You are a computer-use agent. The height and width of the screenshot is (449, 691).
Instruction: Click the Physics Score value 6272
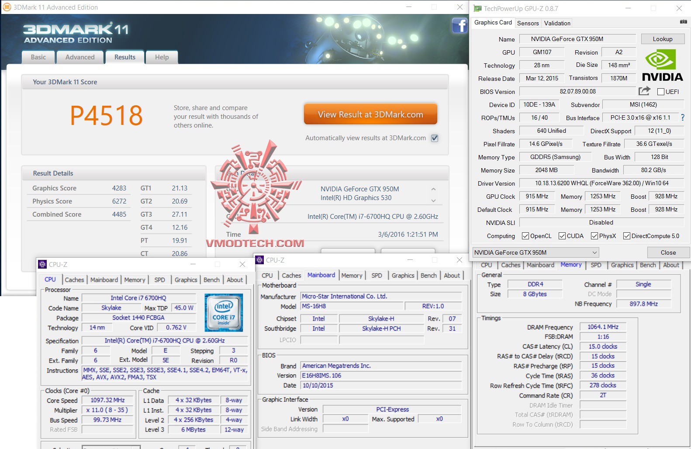pos(119,201)
